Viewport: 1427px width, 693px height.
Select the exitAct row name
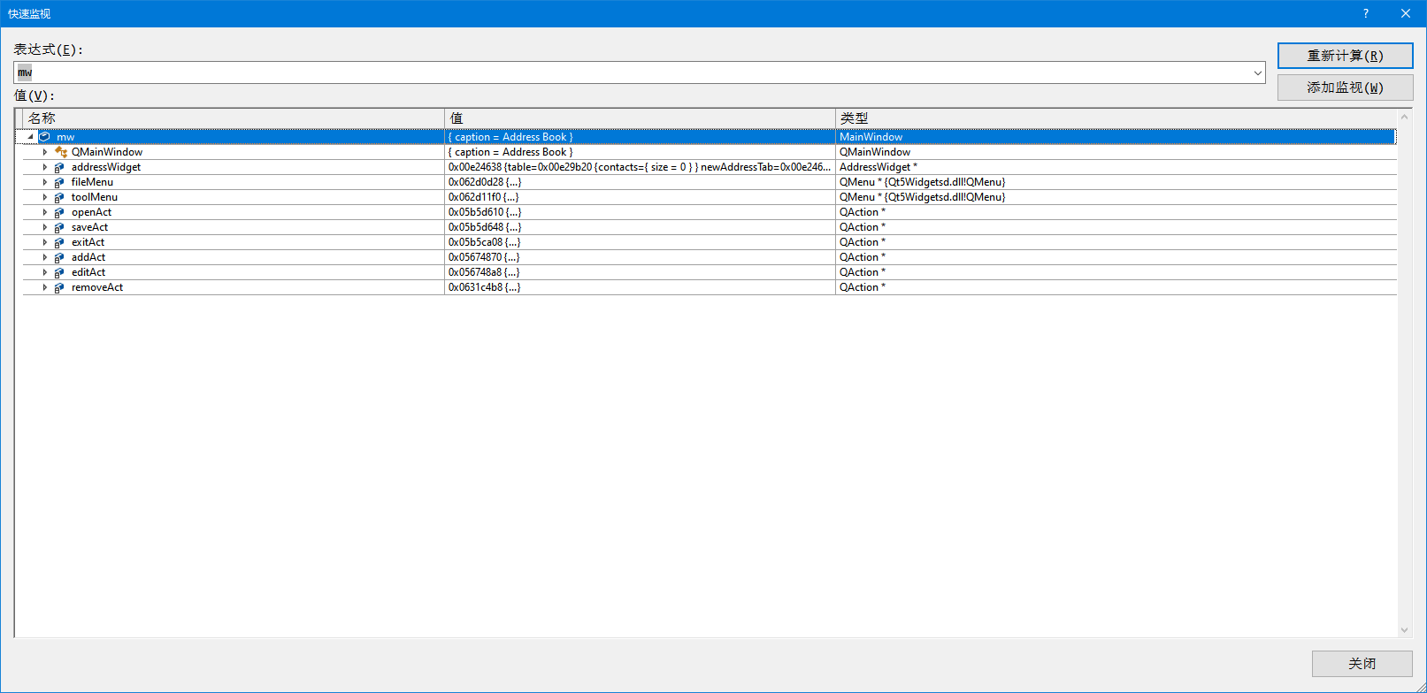88,242
